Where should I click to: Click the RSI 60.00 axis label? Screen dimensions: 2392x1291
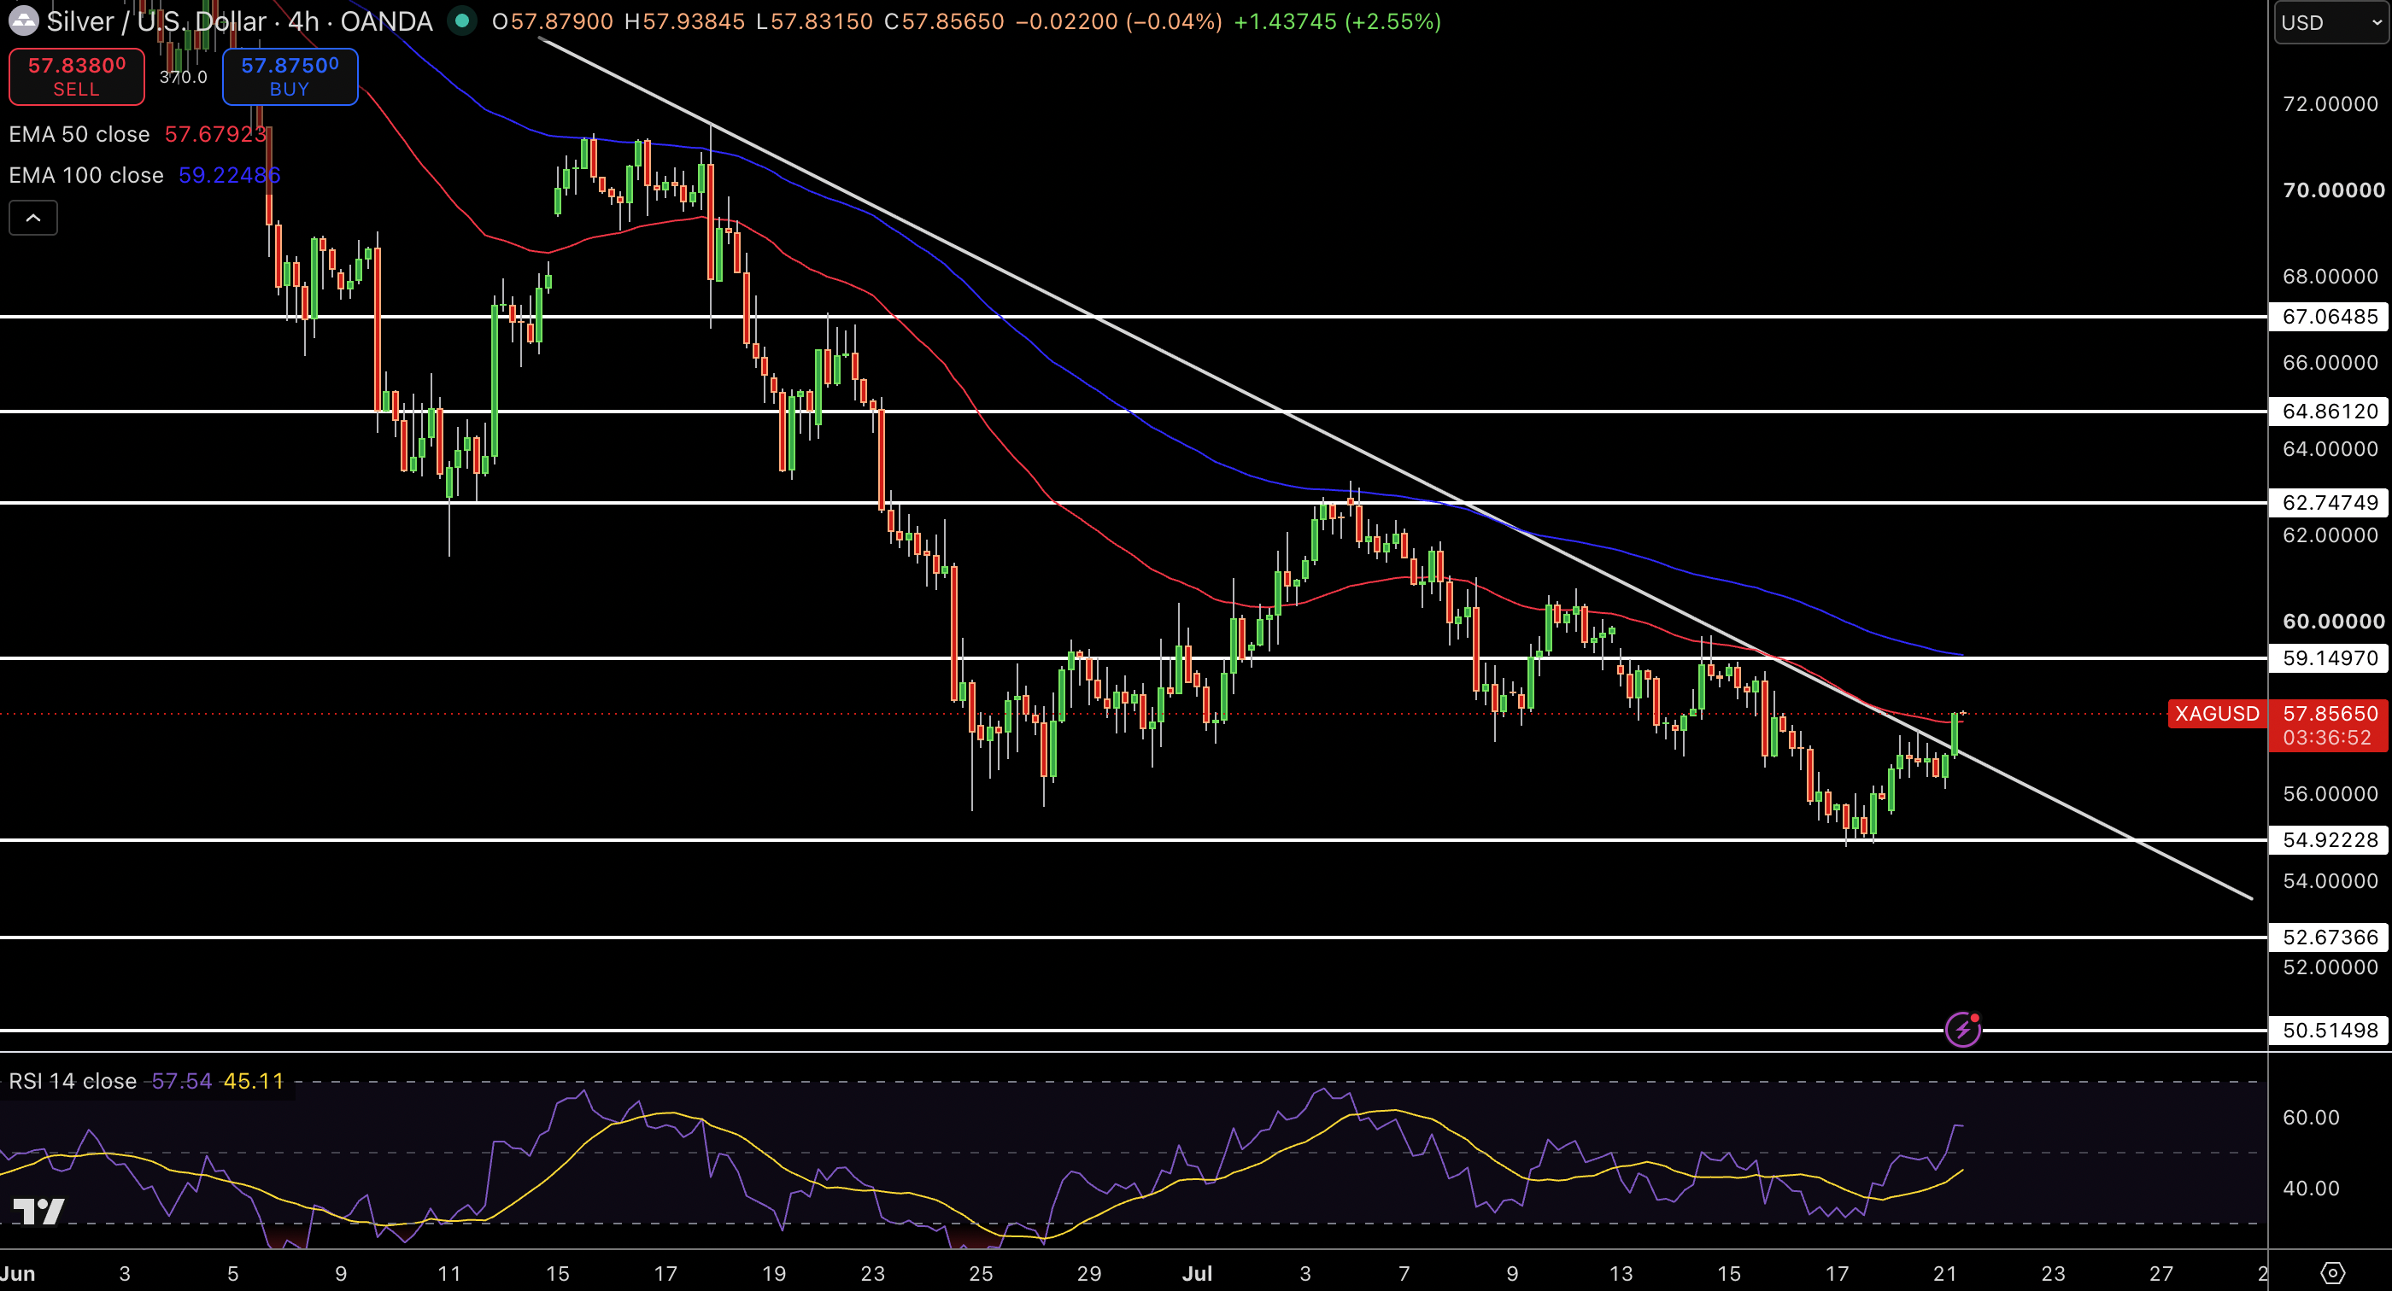(2311, 1118)
